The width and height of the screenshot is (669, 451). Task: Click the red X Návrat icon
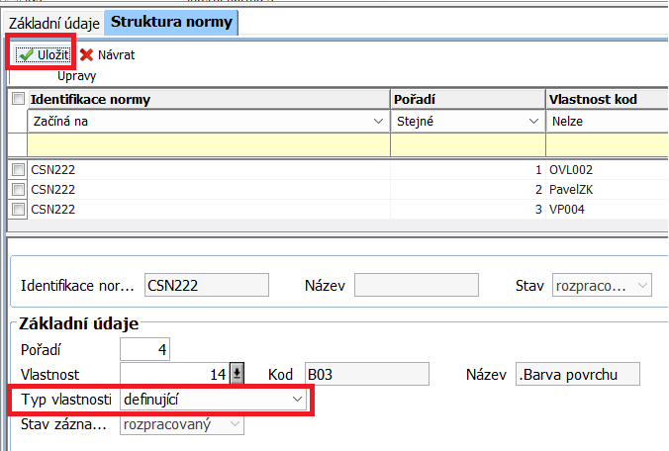tap(86, 55)
